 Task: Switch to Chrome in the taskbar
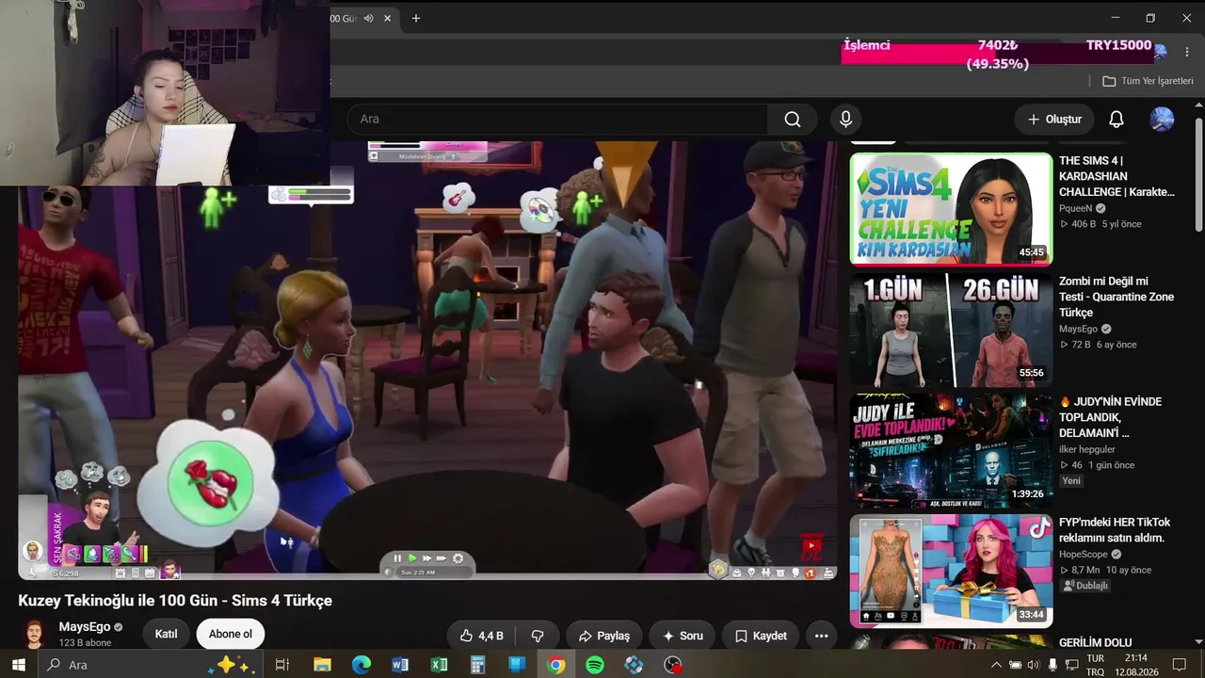tap(556, 665)
